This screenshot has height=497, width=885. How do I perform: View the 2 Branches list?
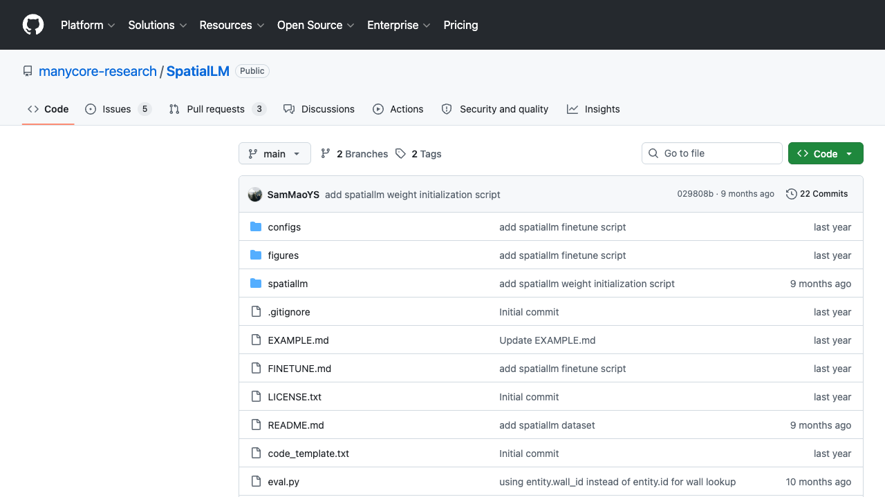[355, 154]
